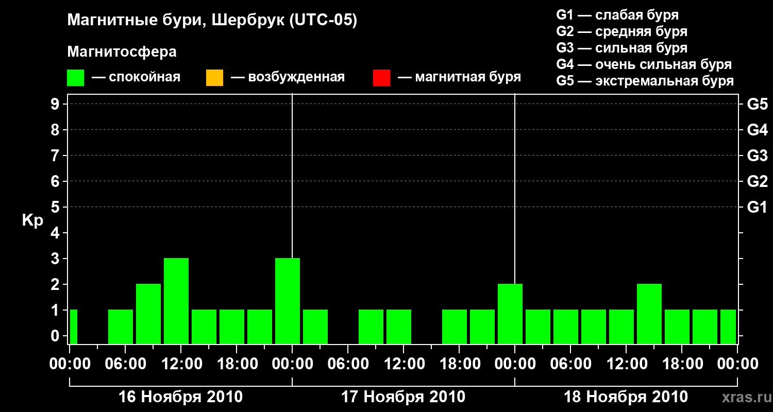
Task: Click the right-axis 'G5' storm level label
Action: tap(758, 104)
